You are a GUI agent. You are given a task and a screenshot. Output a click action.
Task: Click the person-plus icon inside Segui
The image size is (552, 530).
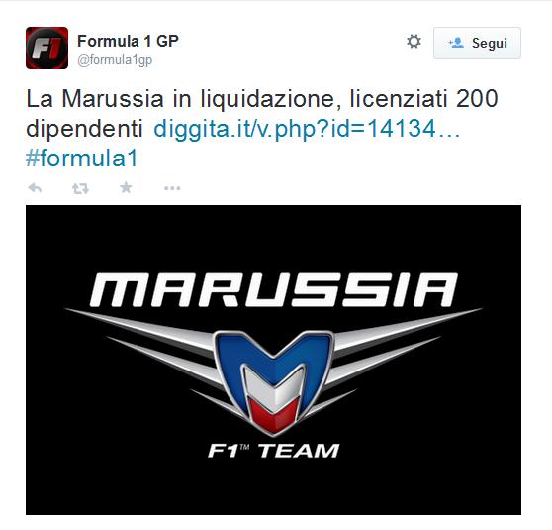[456, 43]
